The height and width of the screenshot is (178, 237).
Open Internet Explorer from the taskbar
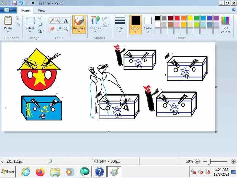click(26, 172)
